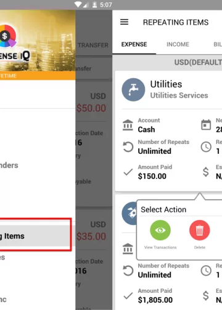Screen dimensions: 222x310
Task: Open the Utilities Services card title
Action: pyautogui.click(x=179, y=95)
